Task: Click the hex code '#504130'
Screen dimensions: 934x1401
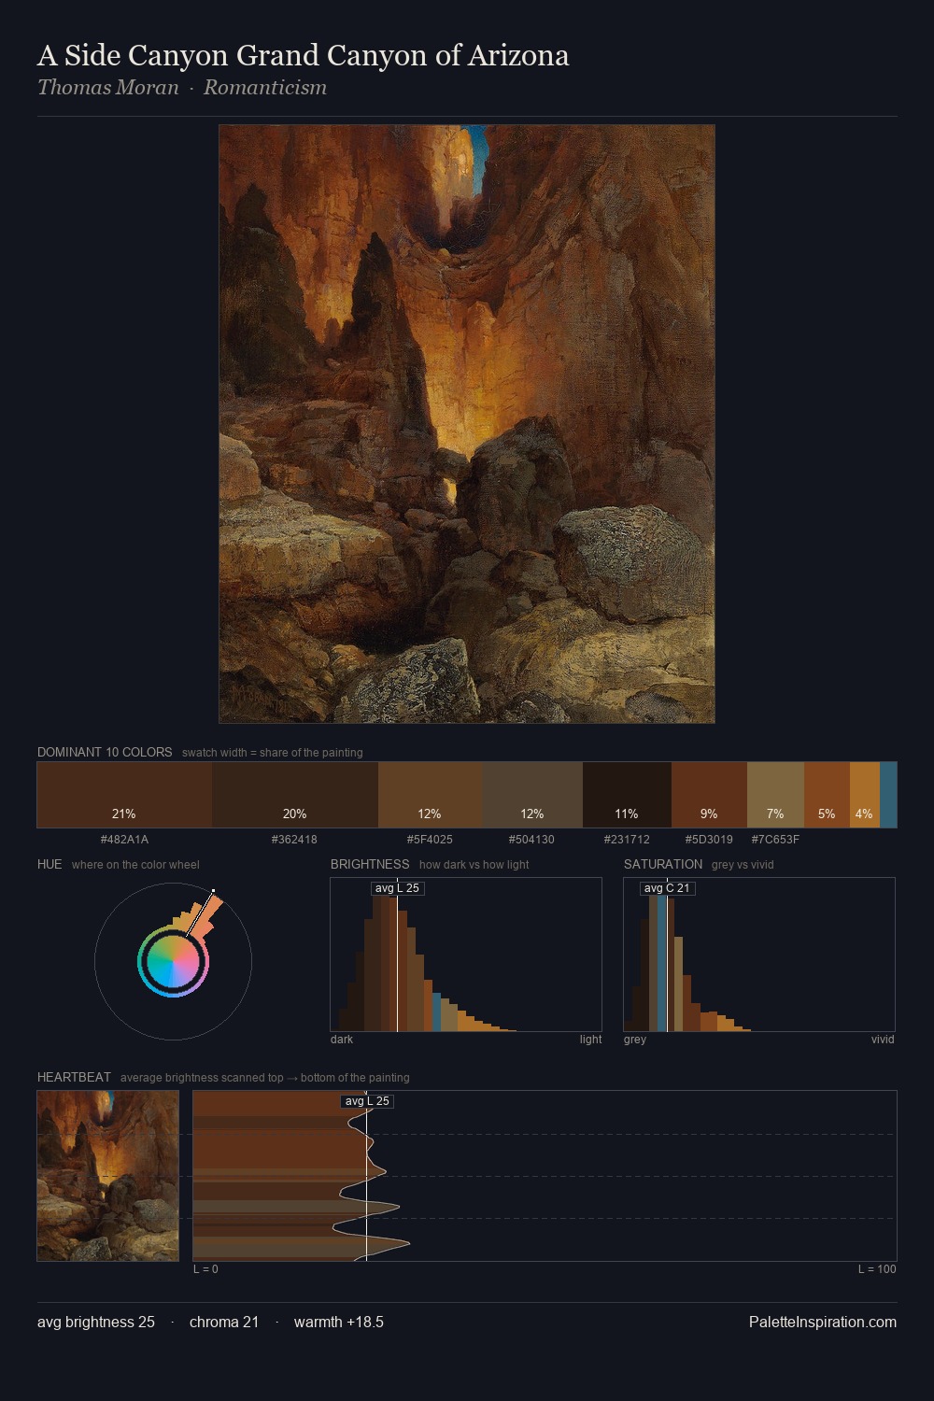Action: pos(531,840)
